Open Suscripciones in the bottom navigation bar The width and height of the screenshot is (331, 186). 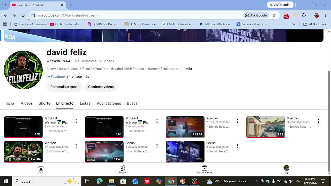205,170
